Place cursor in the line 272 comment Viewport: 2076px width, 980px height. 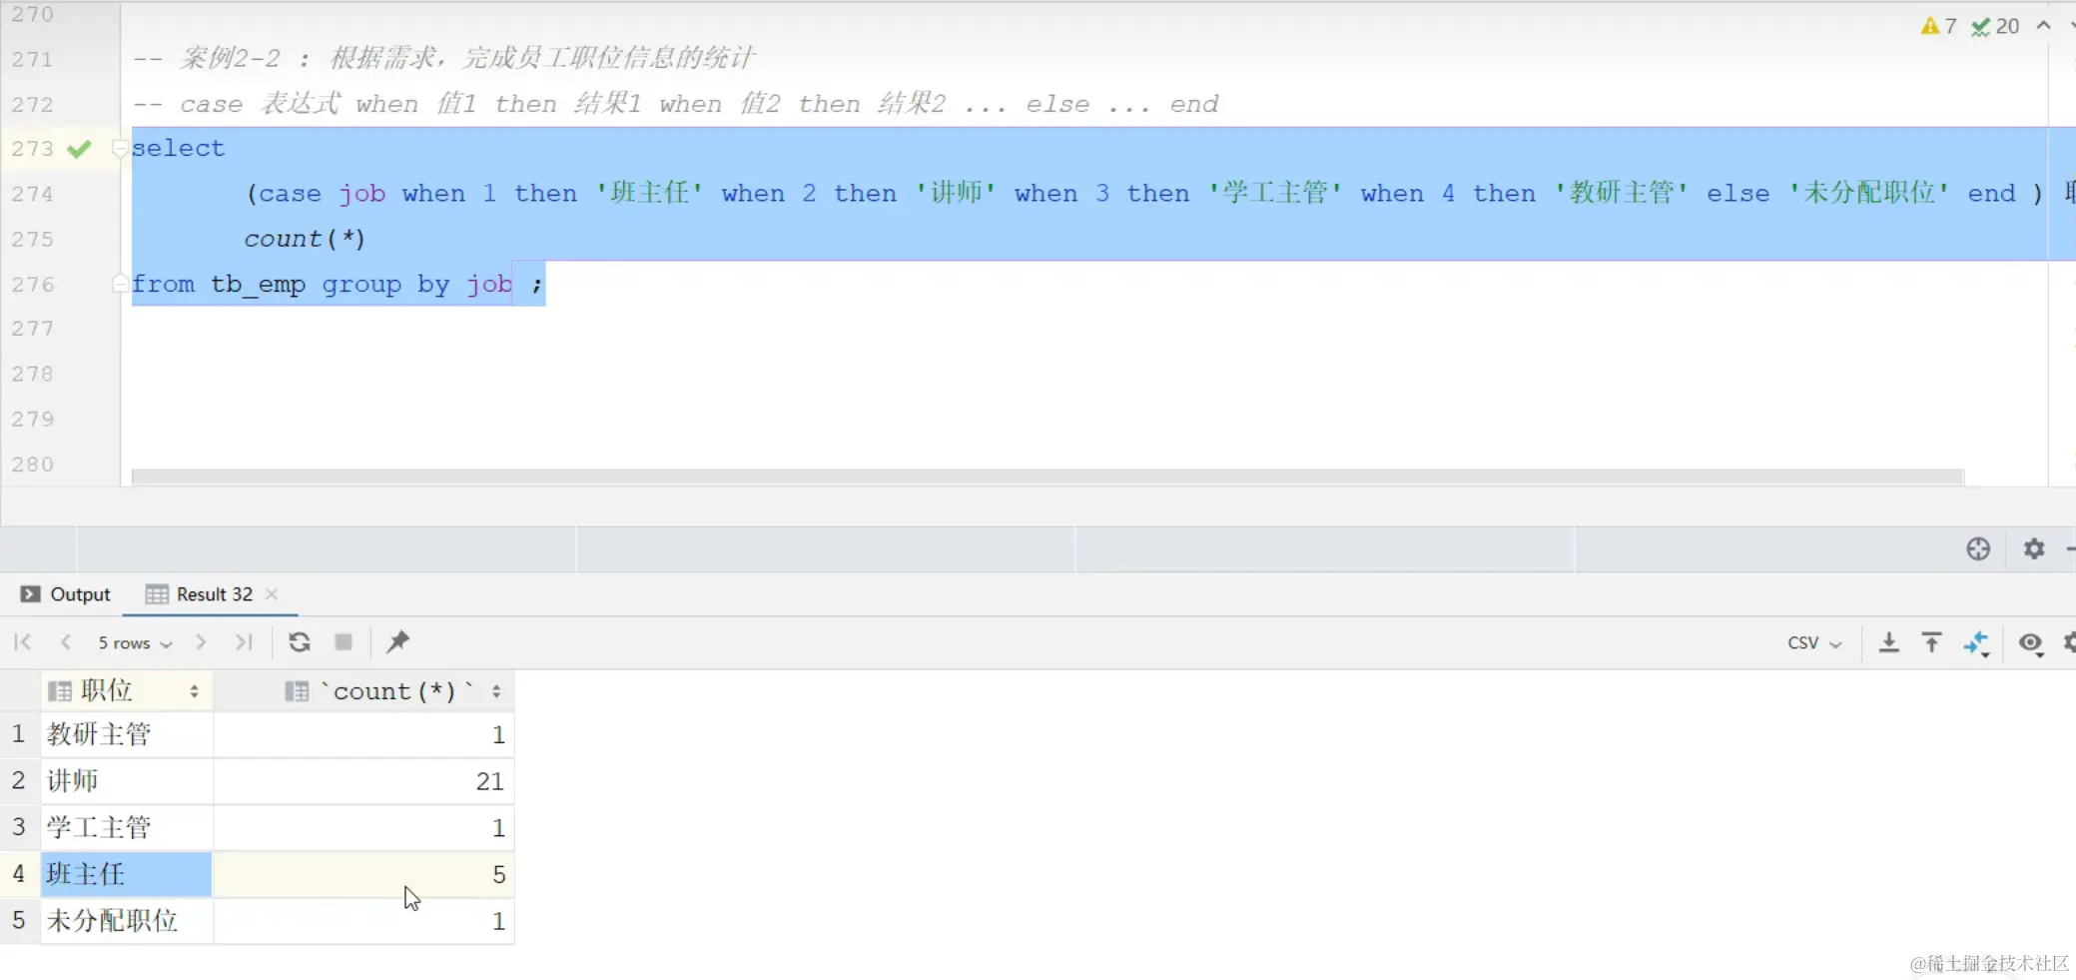(x=675, y=104)
